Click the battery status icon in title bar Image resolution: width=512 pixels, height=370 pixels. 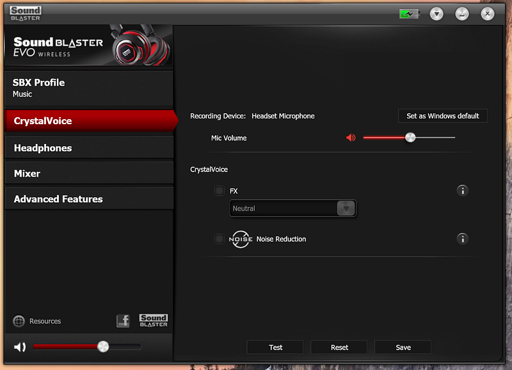410,13
